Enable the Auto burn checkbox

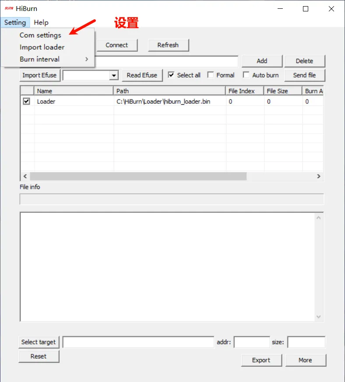[x=246, y=75]
